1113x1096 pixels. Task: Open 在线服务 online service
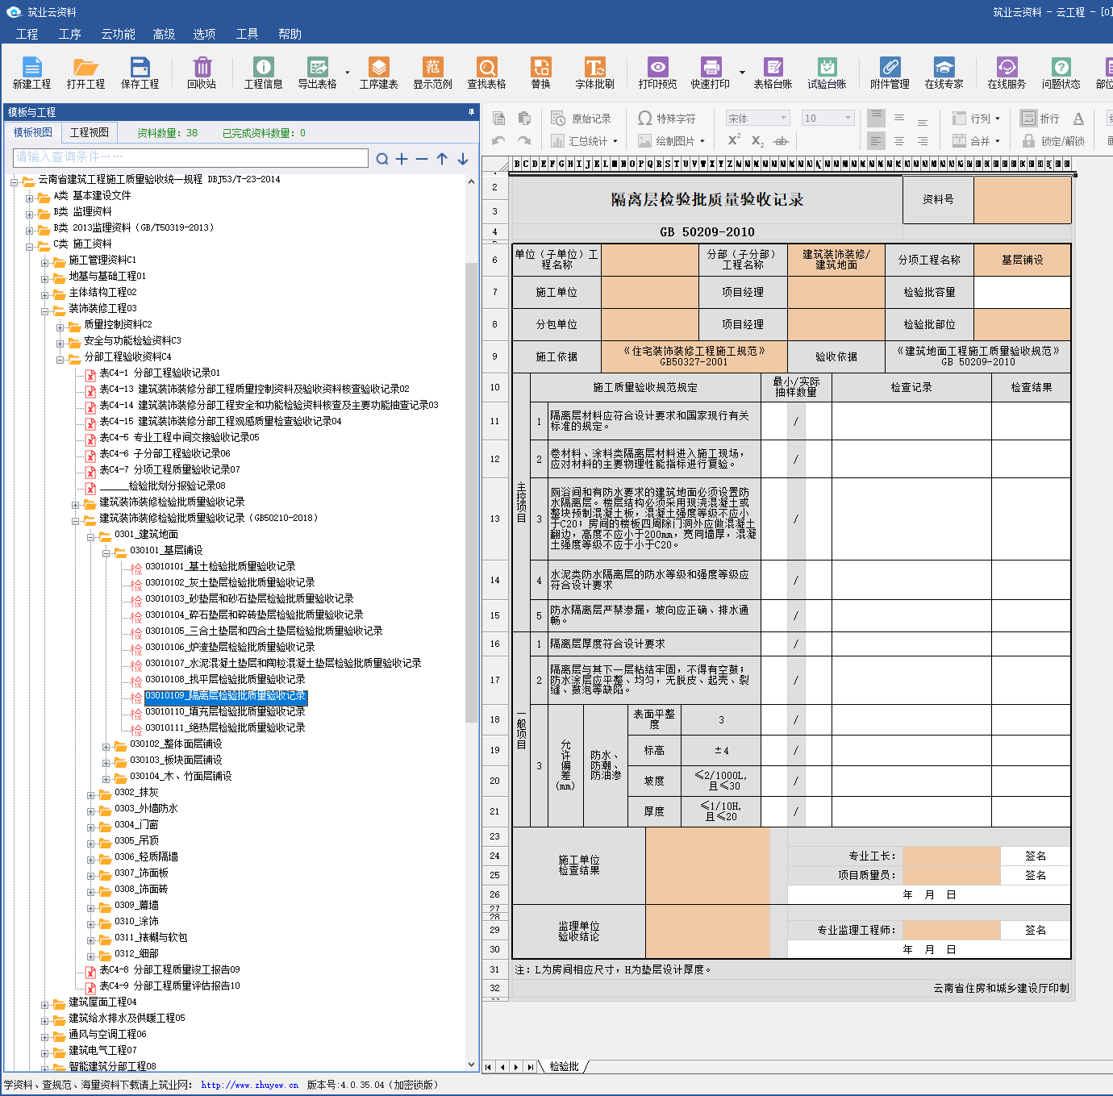point(1007,73)
